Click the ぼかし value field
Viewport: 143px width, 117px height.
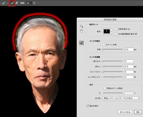129,67
